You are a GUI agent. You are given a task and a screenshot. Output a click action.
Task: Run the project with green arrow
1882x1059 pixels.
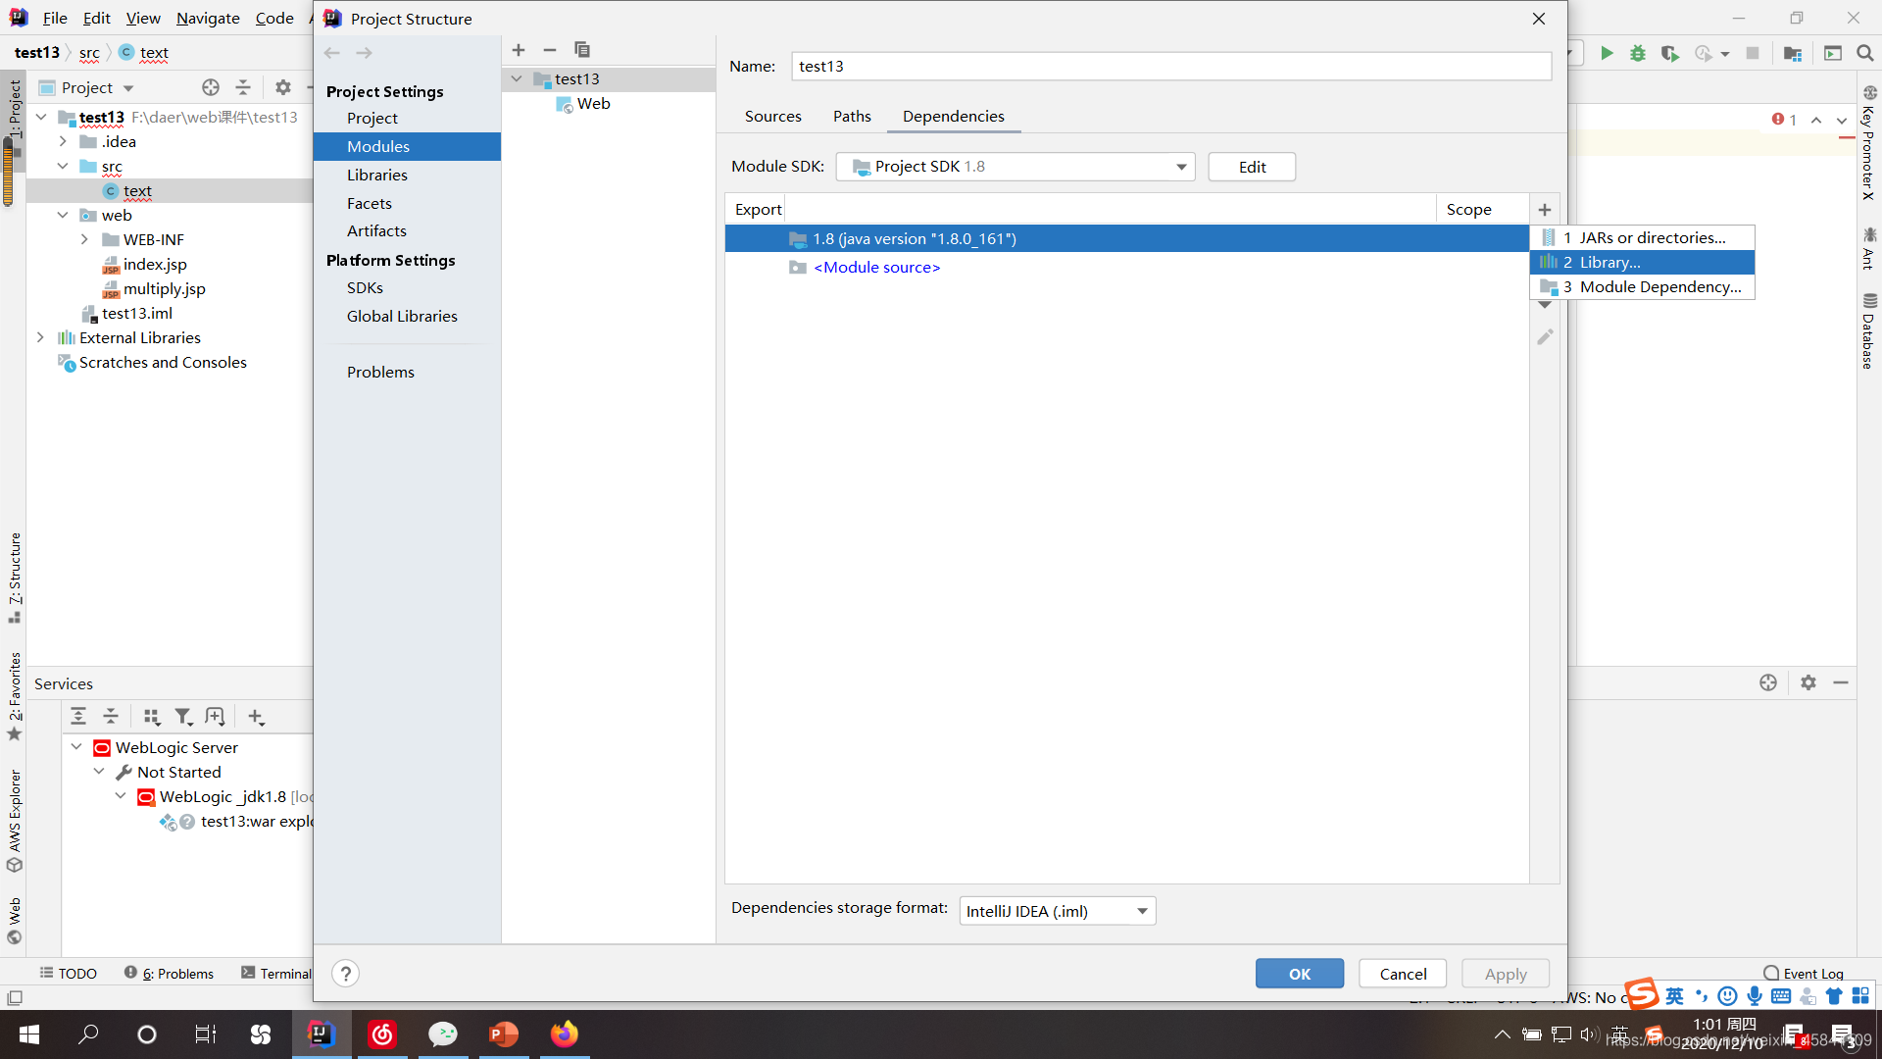pyautogui.click(x=1607, y=53)
